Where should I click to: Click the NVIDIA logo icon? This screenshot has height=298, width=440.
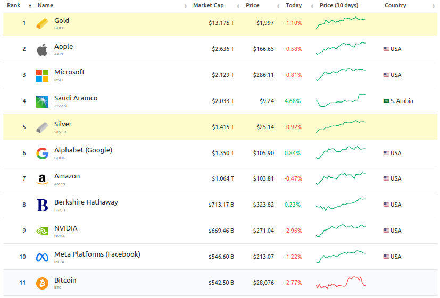(42, 231)
